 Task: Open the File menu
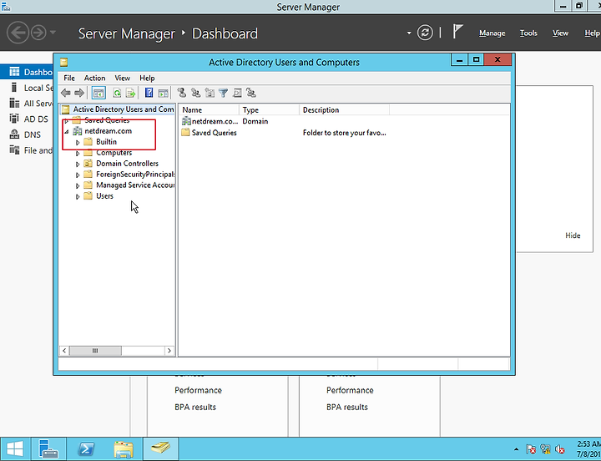coord(69,78)
